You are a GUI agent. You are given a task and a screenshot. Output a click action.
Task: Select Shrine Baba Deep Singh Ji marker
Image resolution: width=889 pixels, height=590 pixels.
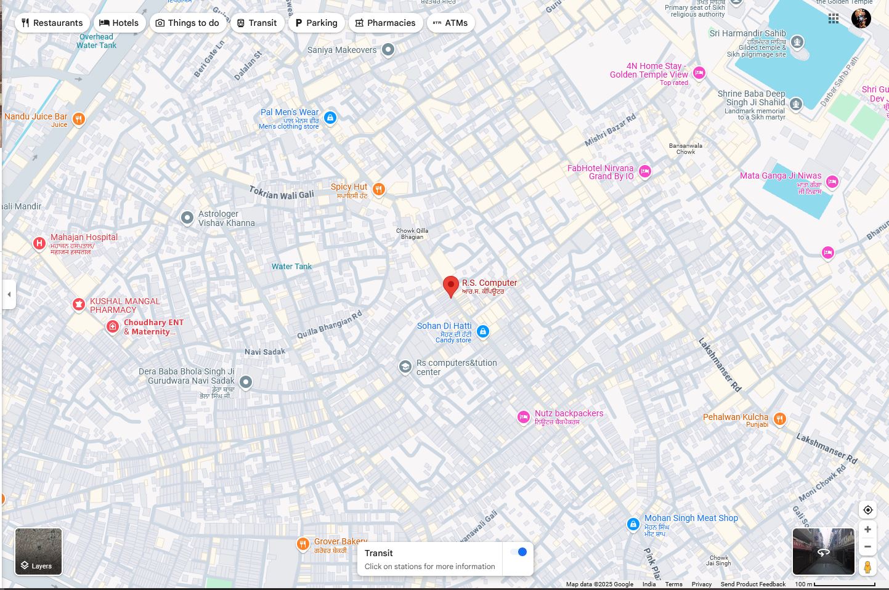796,103
